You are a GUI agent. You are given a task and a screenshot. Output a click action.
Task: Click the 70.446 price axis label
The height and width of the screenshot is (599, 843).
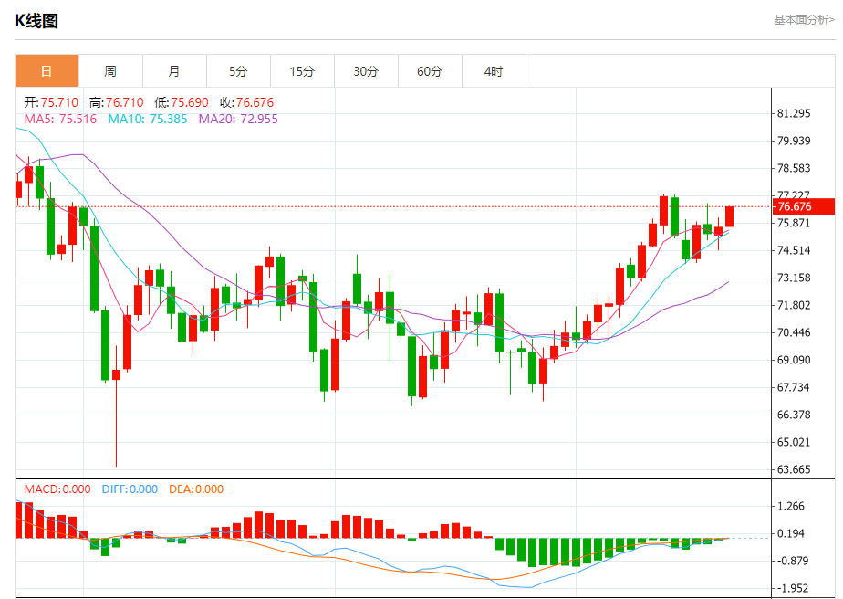coord(794,332)
